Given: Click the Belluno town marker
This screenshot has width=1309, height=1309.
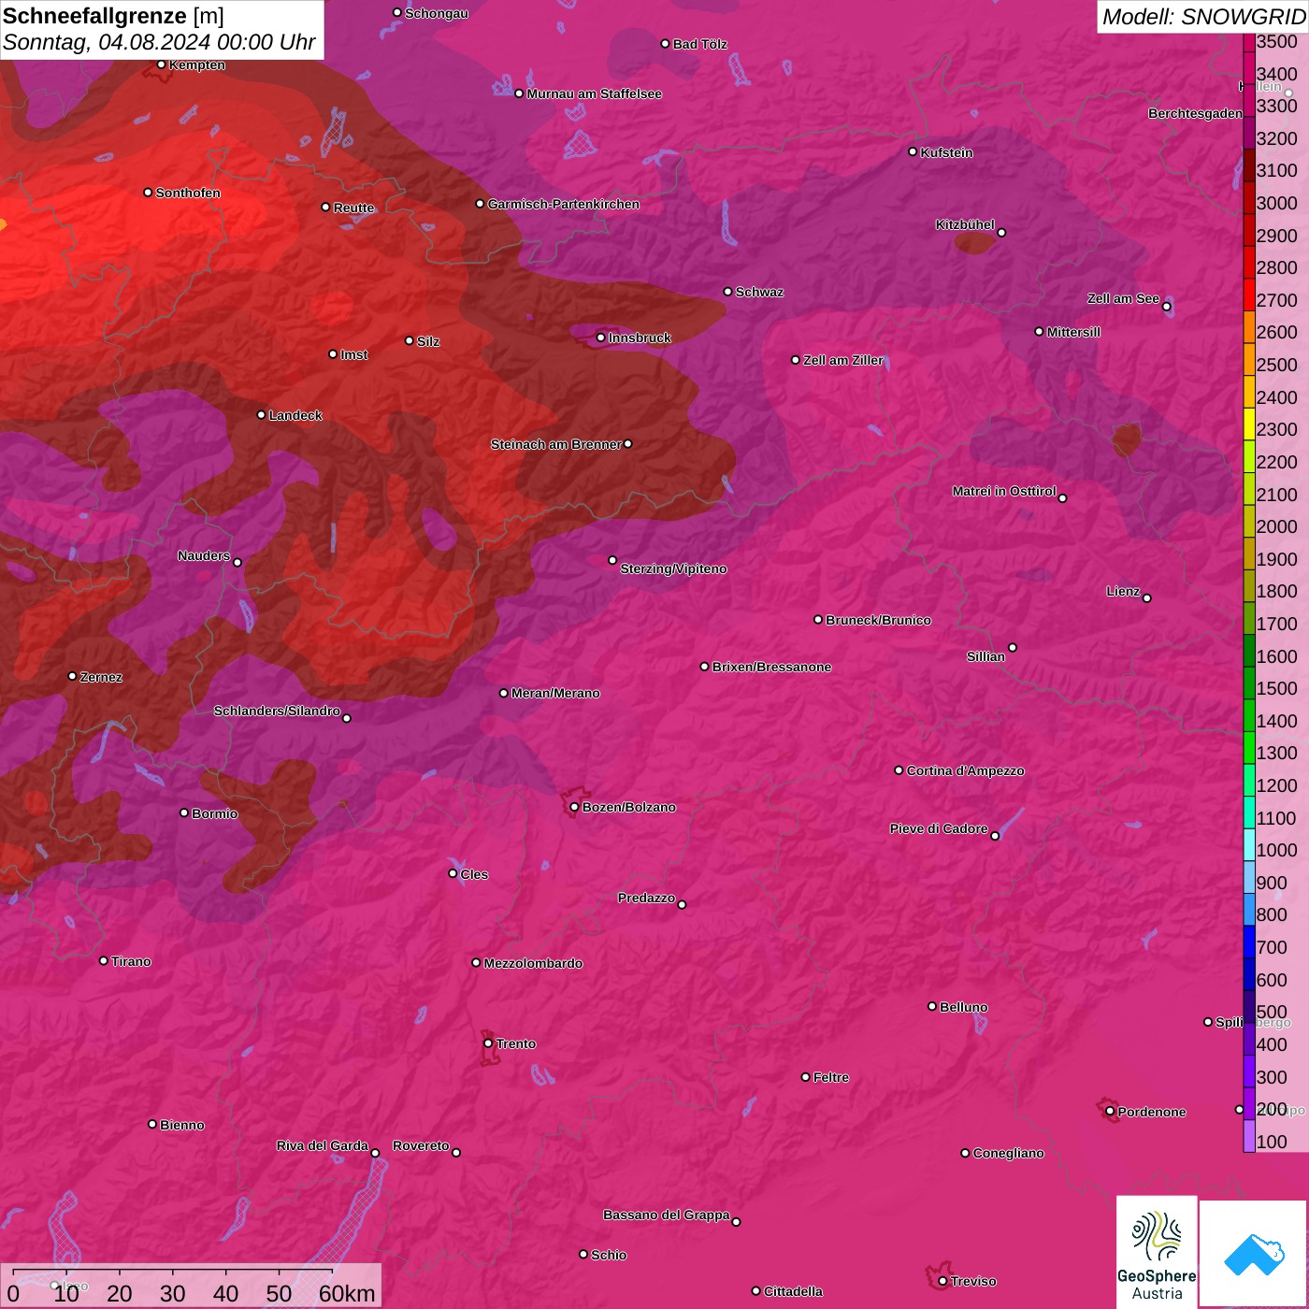Looking at the screenshot, I should click(x=931, y=1006).
